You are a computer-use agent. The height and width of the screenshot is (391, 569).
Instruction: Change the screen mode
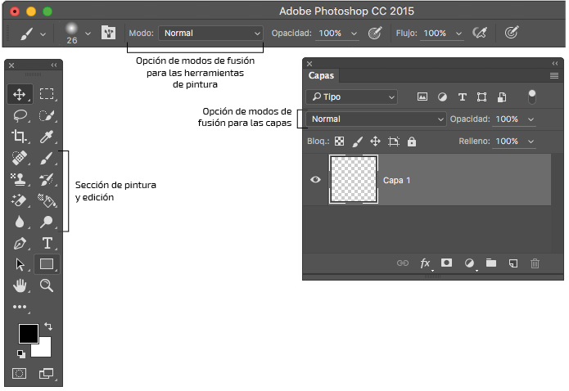46,373
